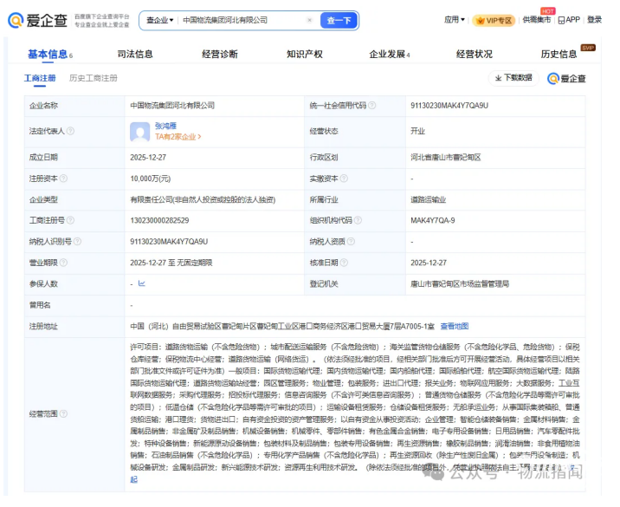Click the registered capital 10,000万(元) value
This screenshot has height=507, width=620.
[151, 179]
